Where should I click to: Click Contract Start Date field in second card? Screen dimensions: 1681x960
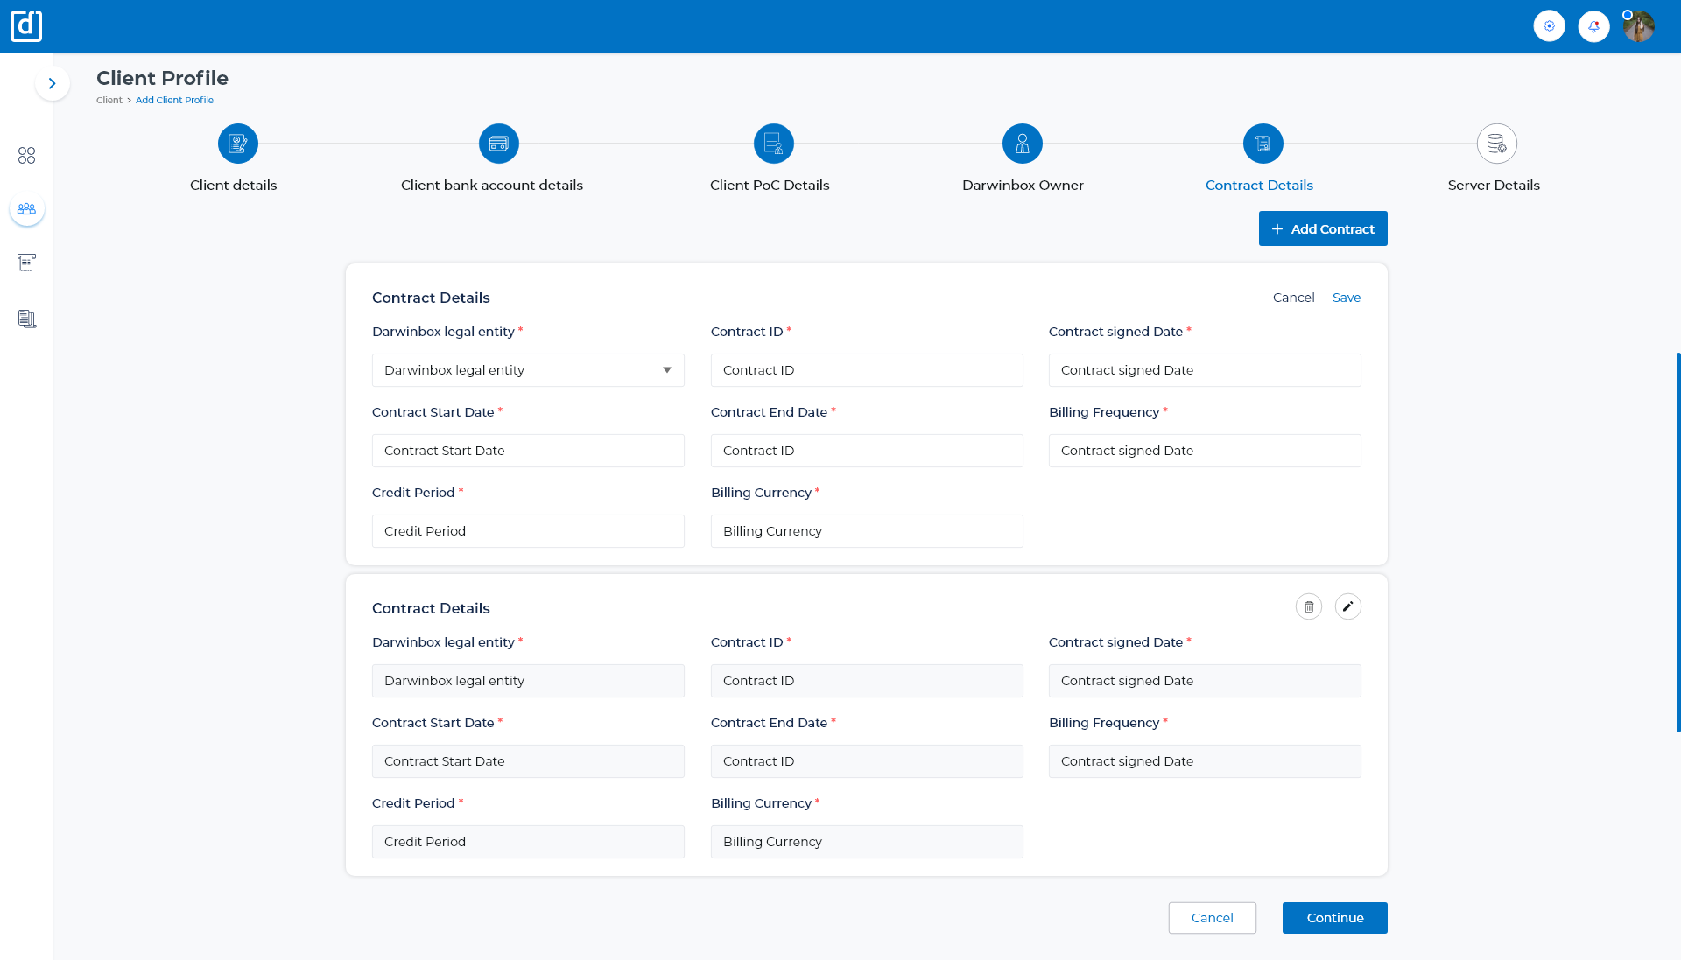pyautogui.click(x=528, y=761)
